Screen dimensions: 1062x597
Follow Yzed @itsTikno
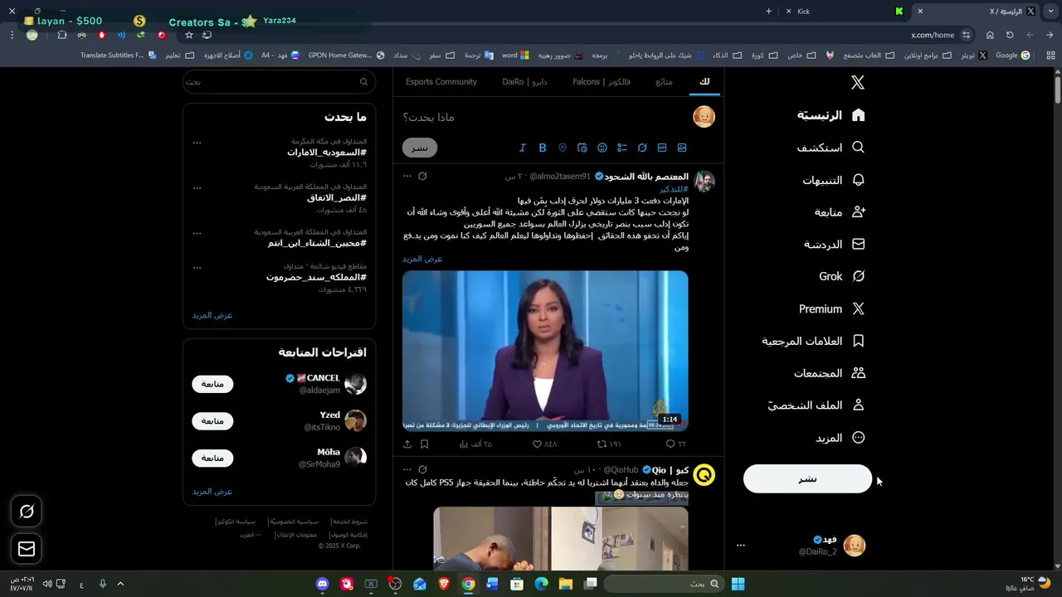(212, 421)
